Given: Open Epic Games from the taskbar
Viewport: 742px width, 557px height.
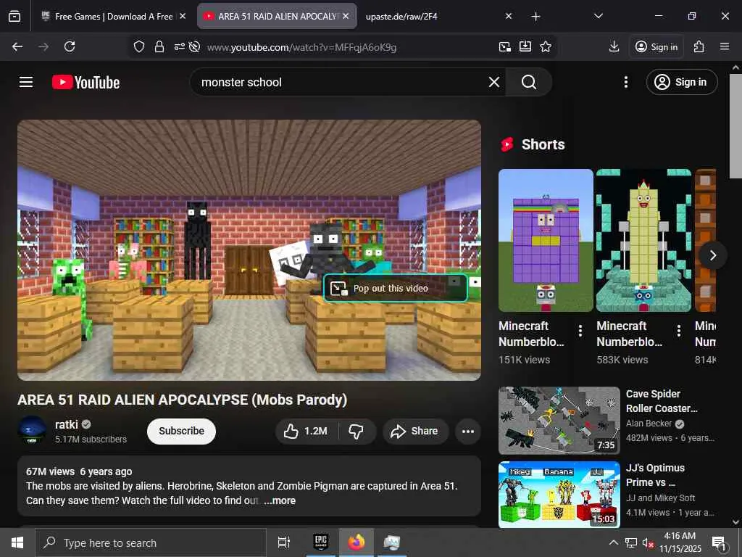Looking at the screenshot, I should click(321, 542).
